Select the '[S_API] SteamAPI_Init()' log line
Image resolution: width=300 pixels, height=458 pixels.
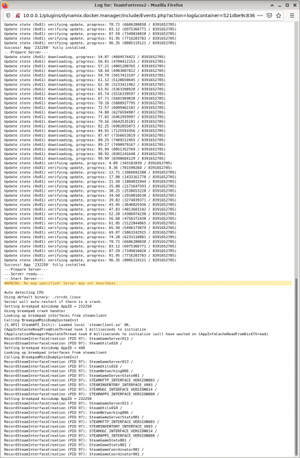click(x=67, y=325)
